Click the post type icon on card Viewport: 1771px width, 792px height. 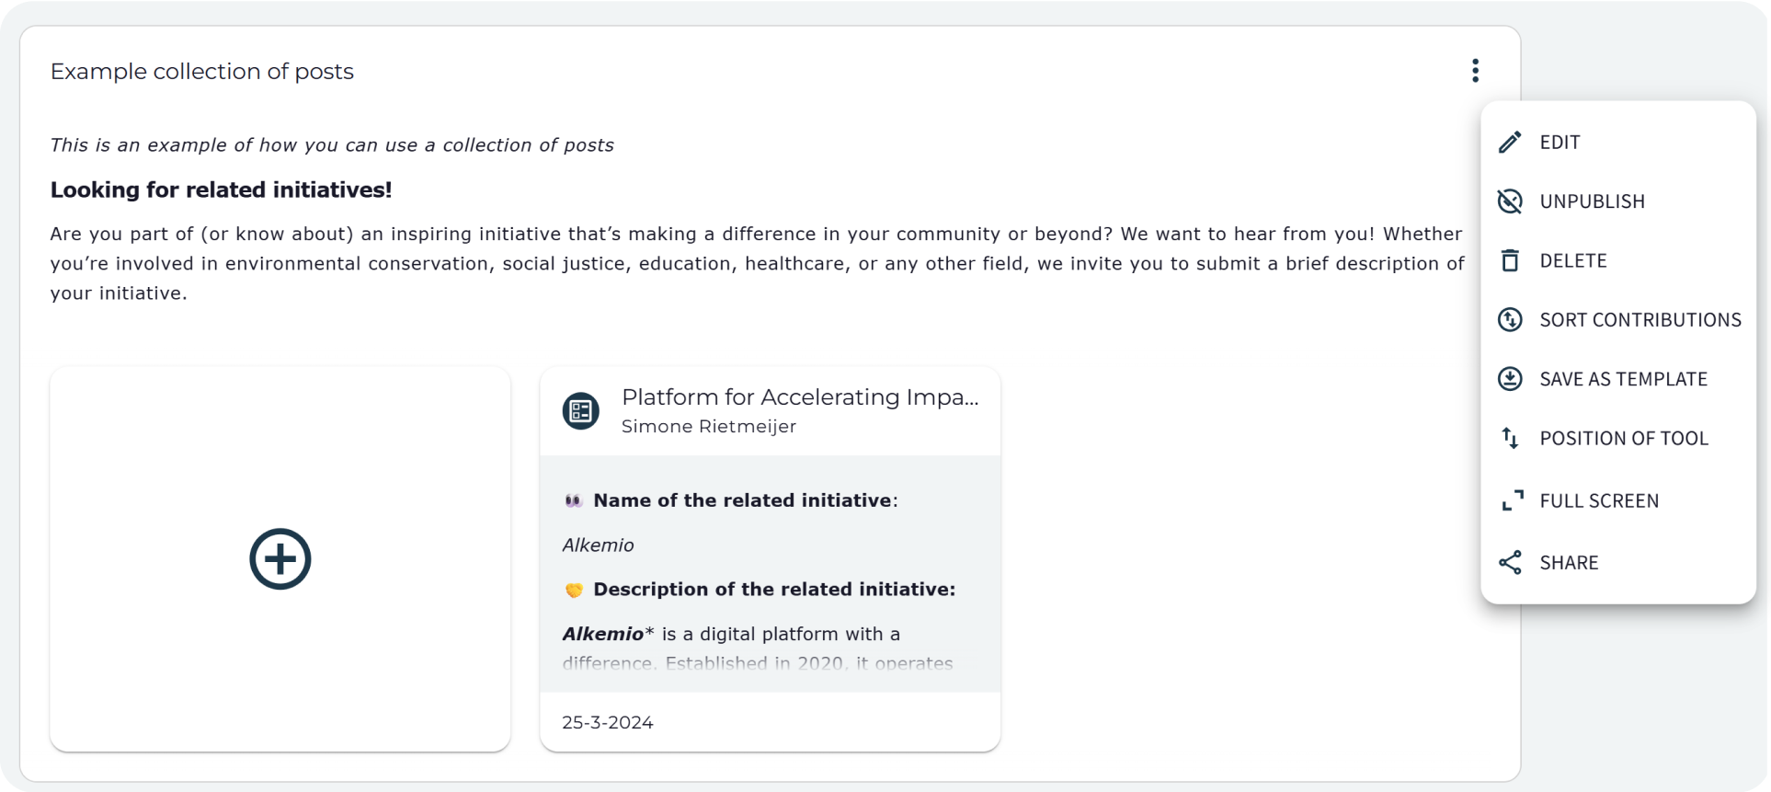(581, 411)
